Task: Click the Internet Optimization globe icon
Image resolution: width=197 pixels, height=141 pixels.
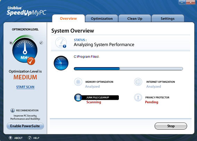Action: click(x=138, y=82)
